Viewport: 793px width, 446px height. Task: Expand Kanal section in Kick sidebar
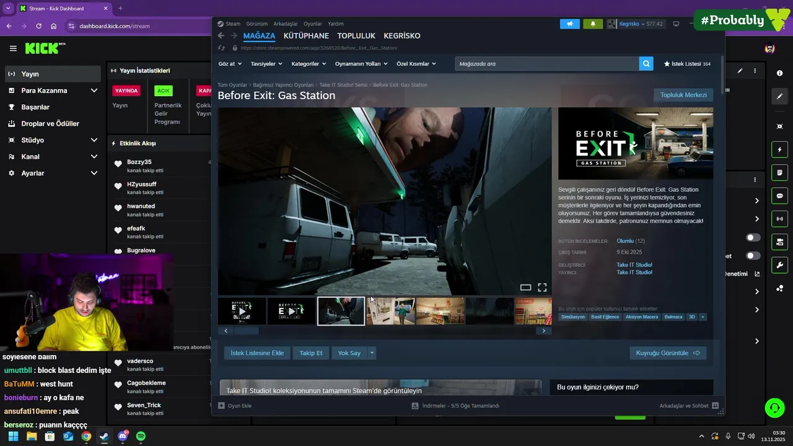point(94,157)
